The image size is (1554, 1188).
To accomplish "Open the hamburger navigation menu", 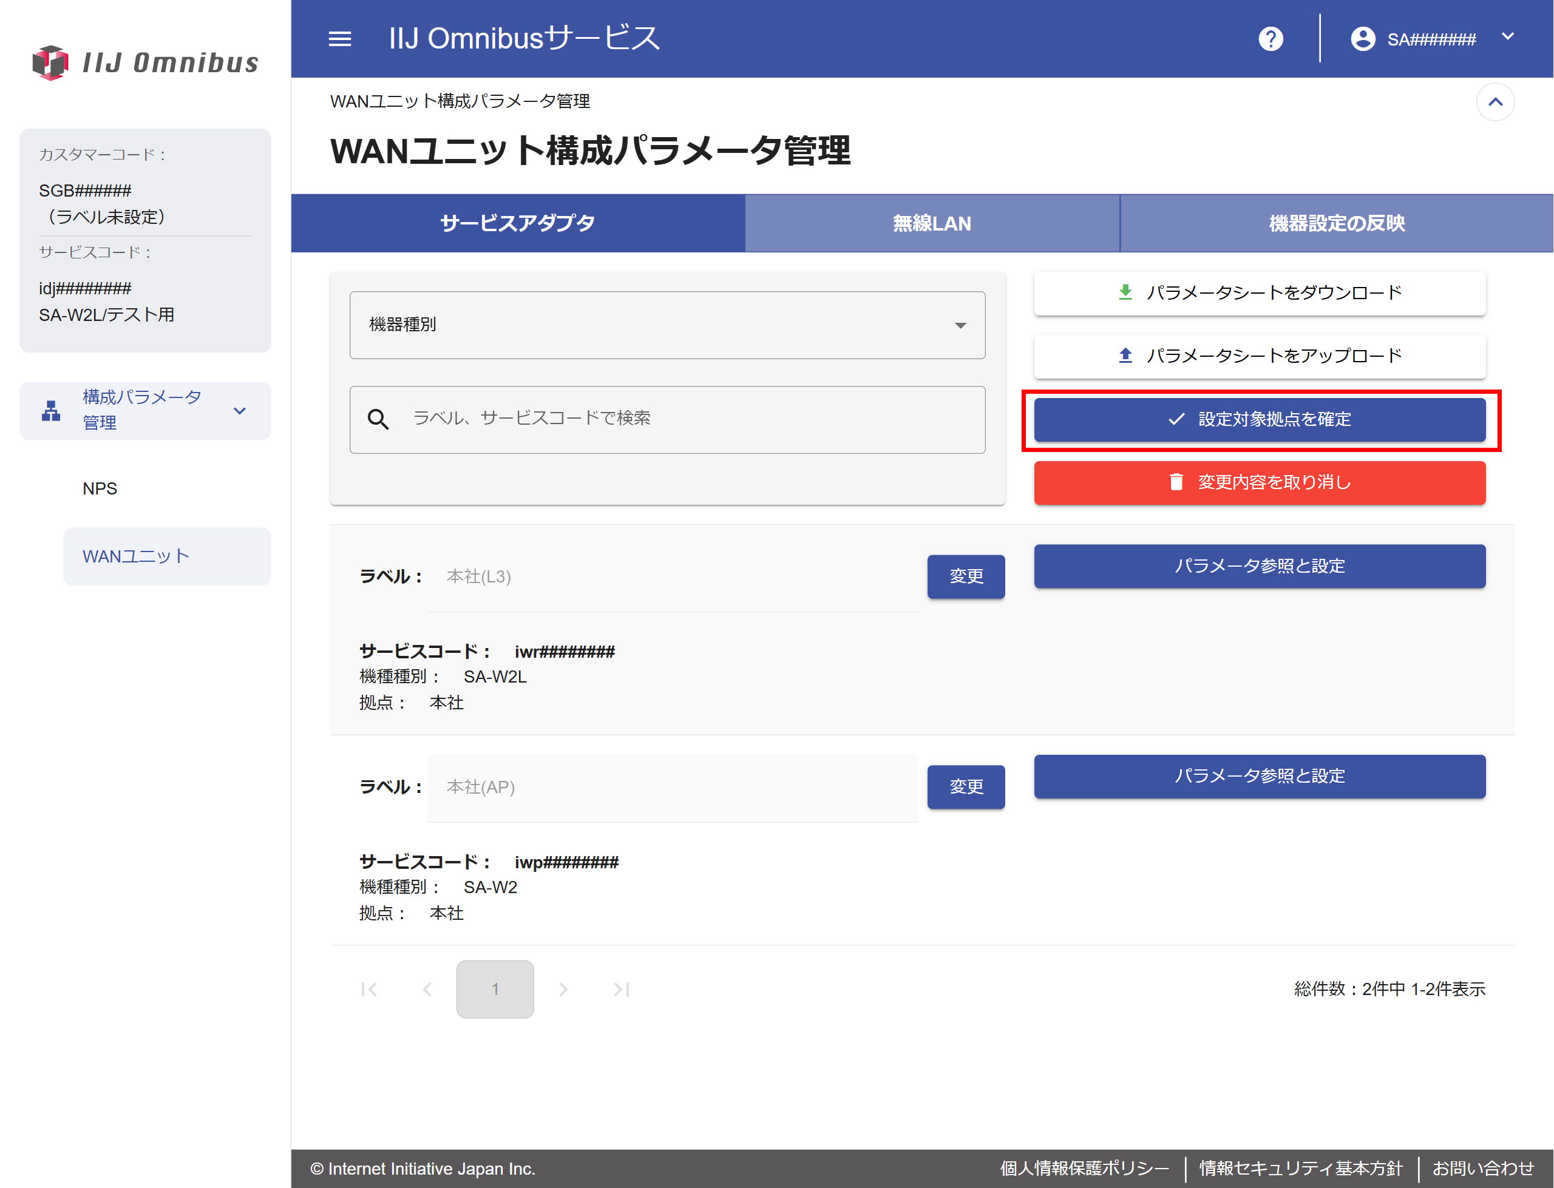I will click(x=339, y=39).
